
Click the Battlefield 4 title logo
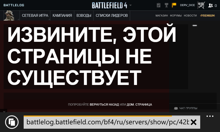[109, 5]
